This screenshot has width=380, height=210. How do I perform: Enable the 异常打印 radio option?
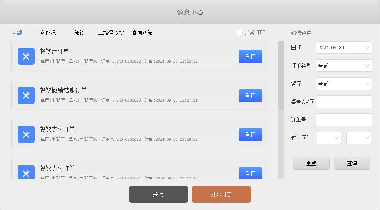[x=239, y=32]
